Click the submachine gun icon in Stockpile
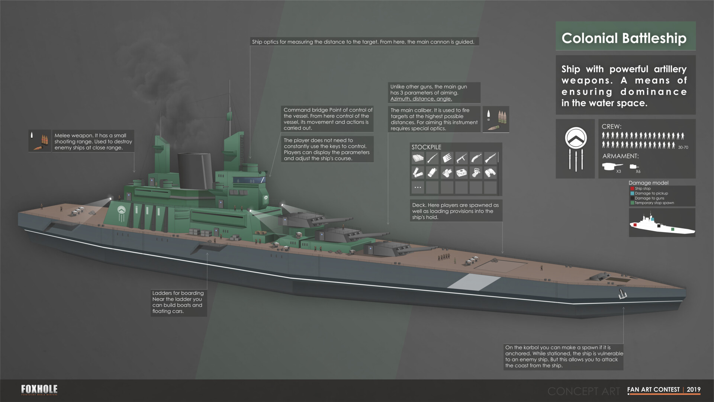 point(461,158)
